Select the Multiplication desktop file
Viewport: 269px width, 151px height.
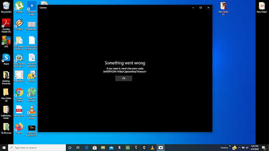tap(32, 26)
